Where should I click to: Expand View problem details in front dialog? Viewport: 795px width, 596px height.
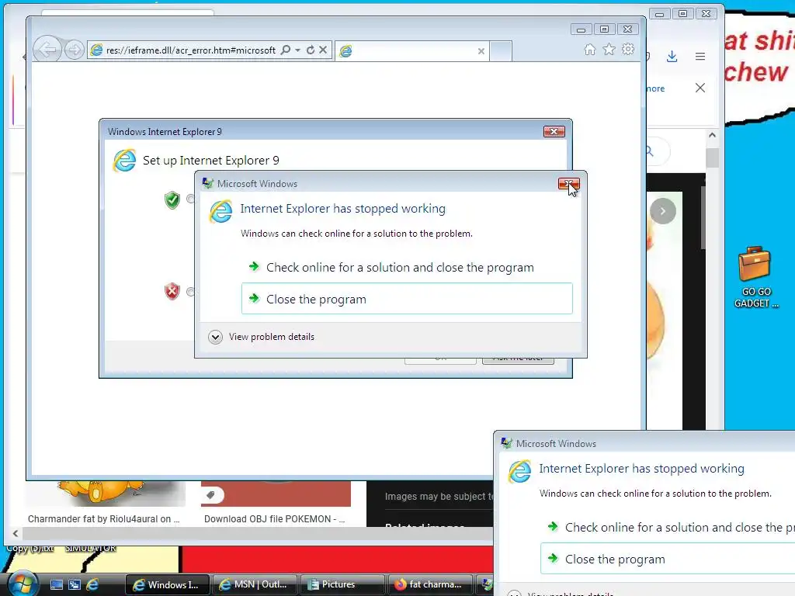(262, 337)
